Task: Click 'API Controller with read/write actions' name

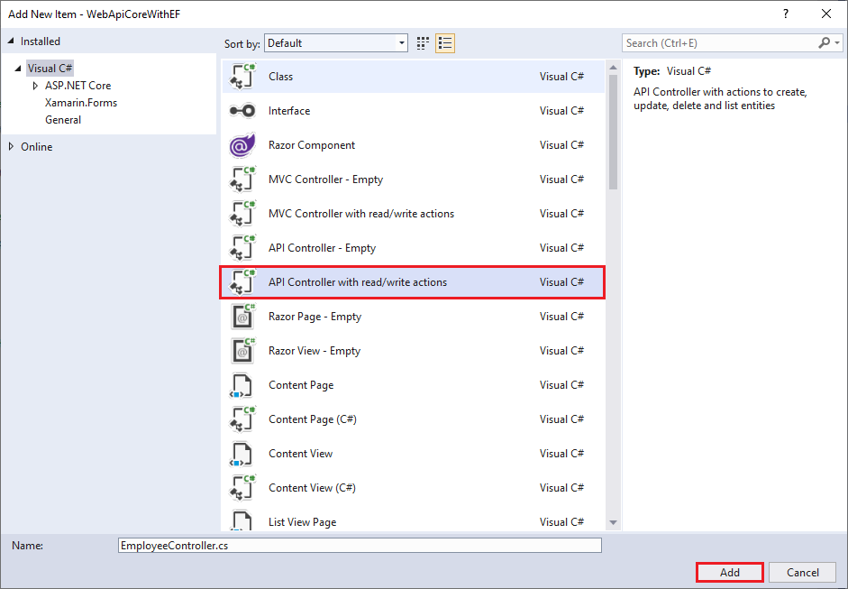Action: (358, 282)
